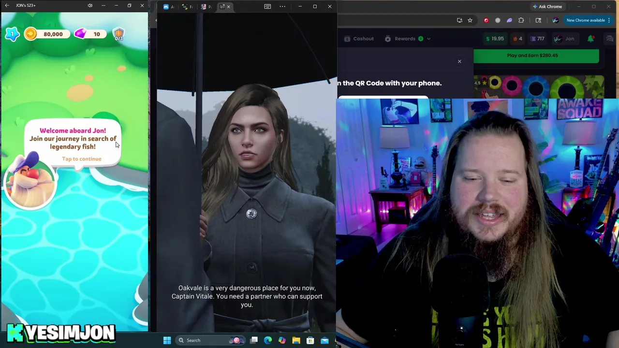This screenshot has height=348, width=619.
Task: Click the Ask Chrome button
Action: [547, 7]
